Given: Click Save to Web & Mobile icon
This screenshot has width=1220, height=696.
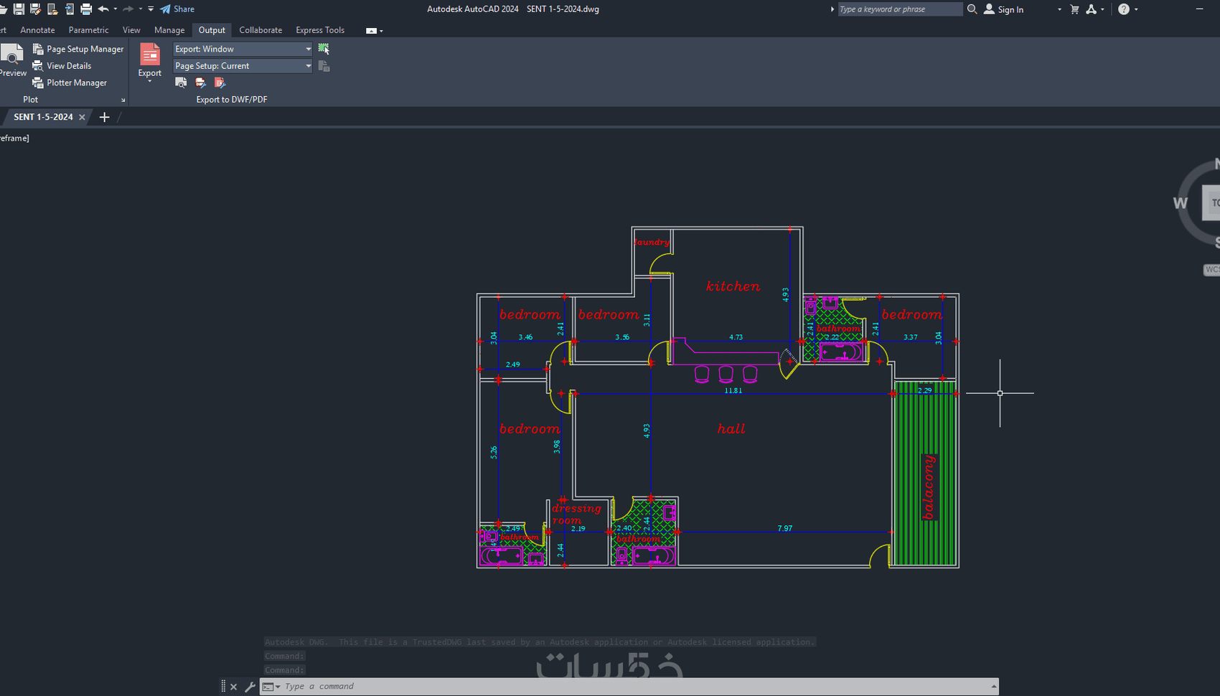Looking at the screenshot, I should (x=70, y=9).
